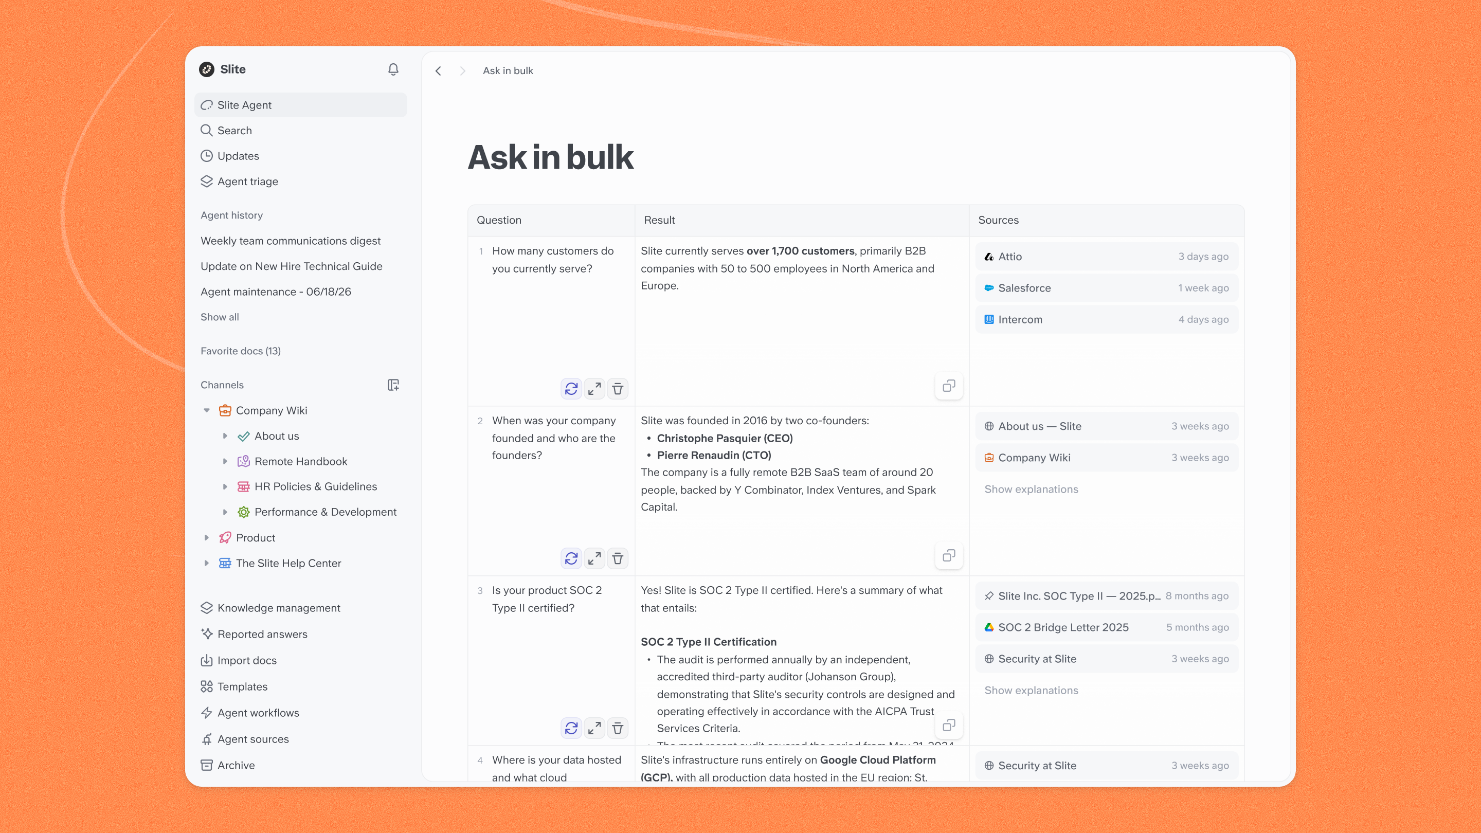Open Weekly team communications digest
The image size is (1481, 833).
tap(291, 241)
